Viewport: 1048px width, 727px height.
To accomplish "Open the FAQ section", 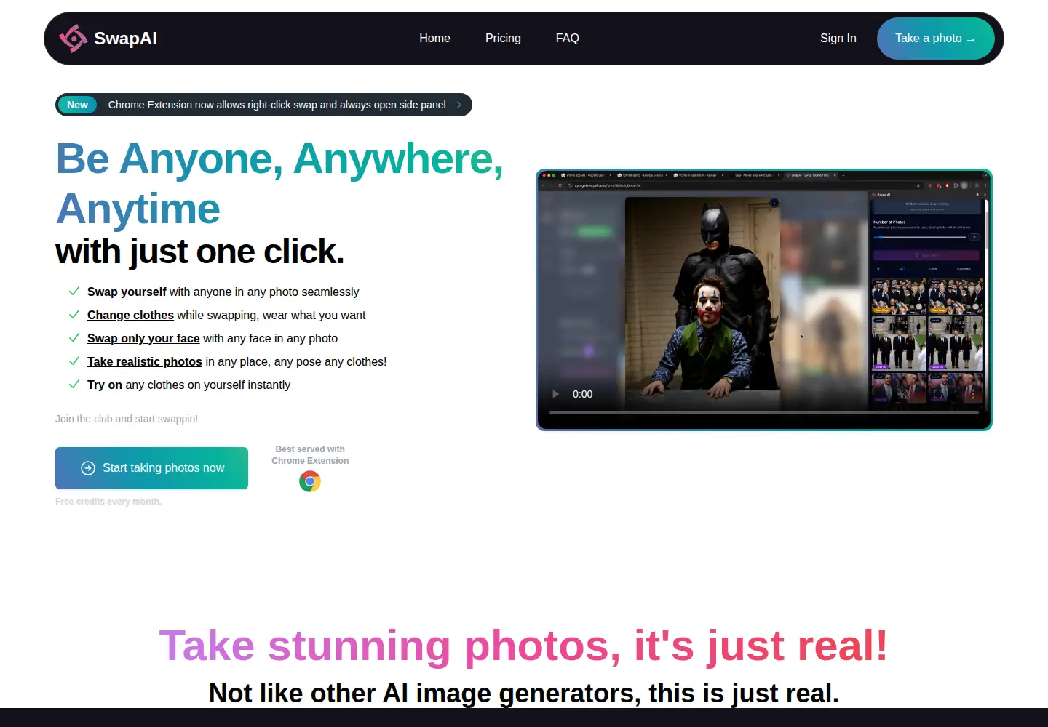I will tap(567, 39).
